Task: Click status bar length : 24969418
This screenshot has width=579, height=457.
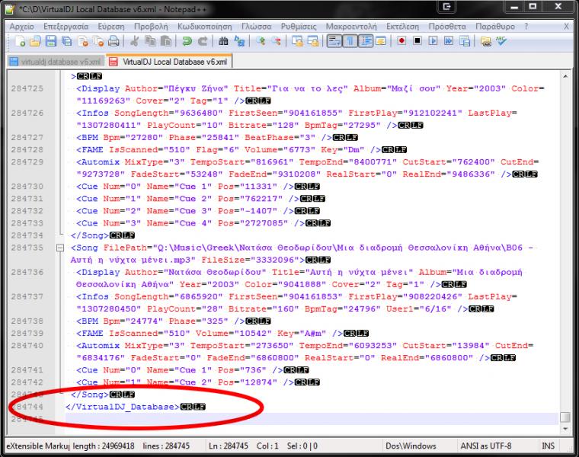Action: point(104,446)
